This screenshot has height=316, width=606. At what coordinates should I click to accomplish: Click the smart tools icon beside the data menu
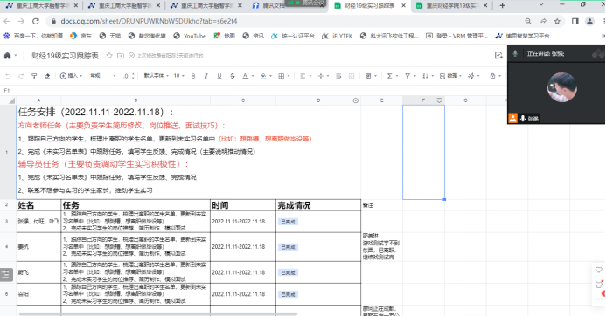click(x=471, y=76)
